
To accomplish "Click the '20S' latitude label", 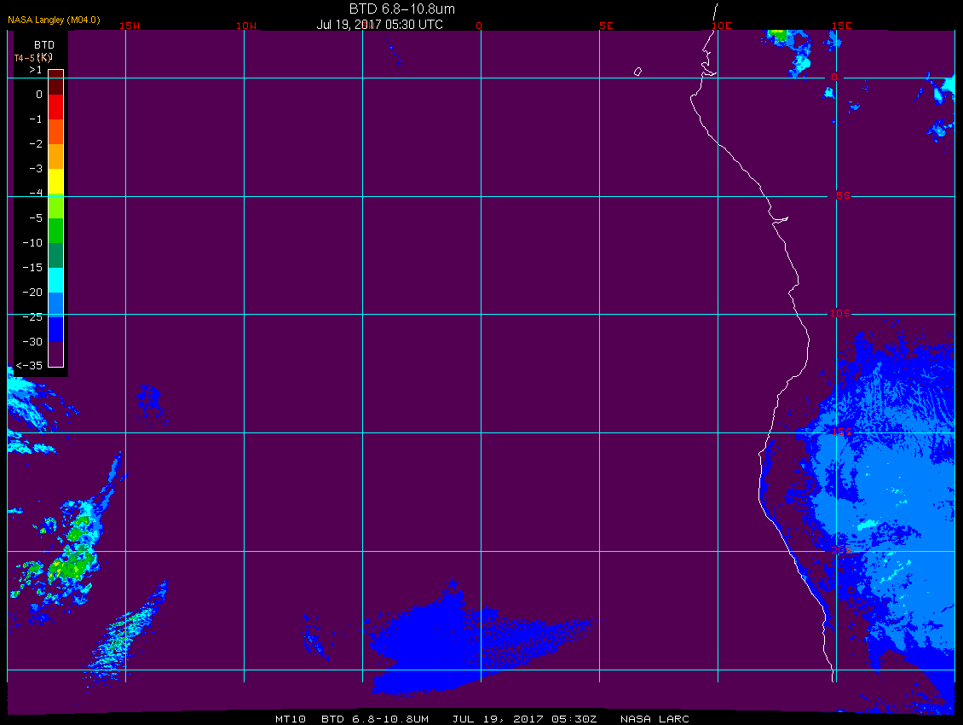I will 842,550.
